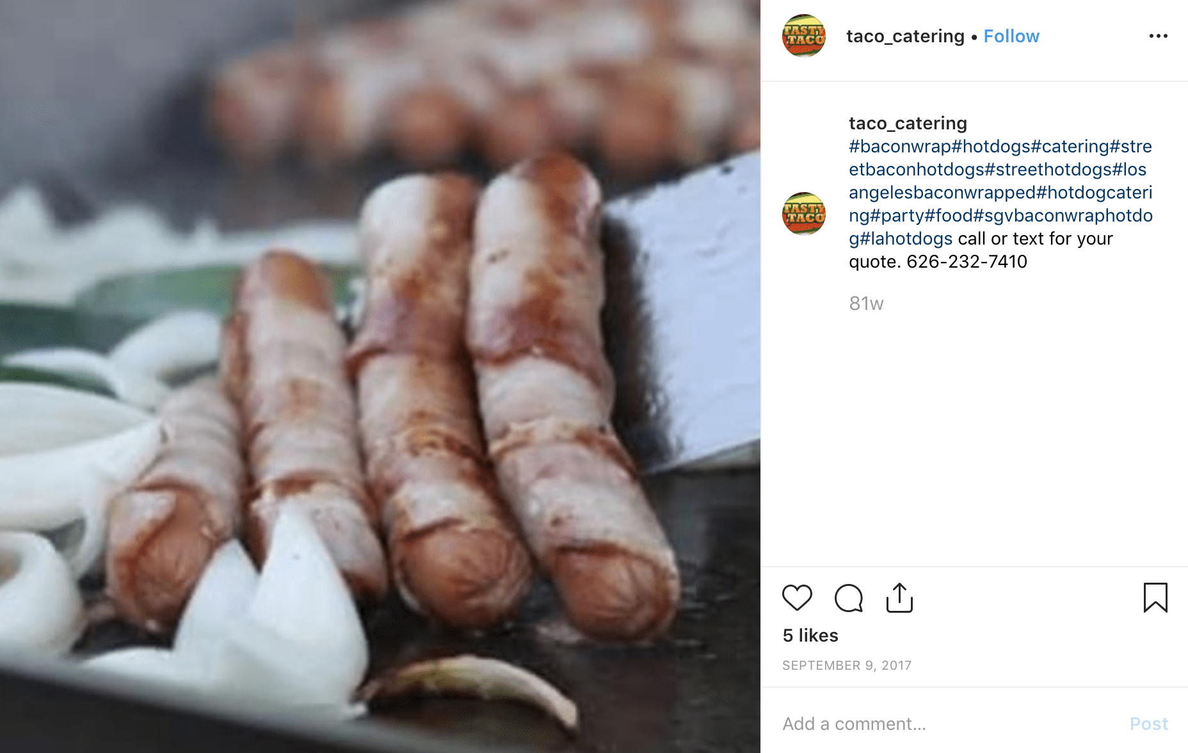This screenshot has height=753, width=1188.
Task: Open the taco_catering username above the caption
Action: click(x=908, y=123)
